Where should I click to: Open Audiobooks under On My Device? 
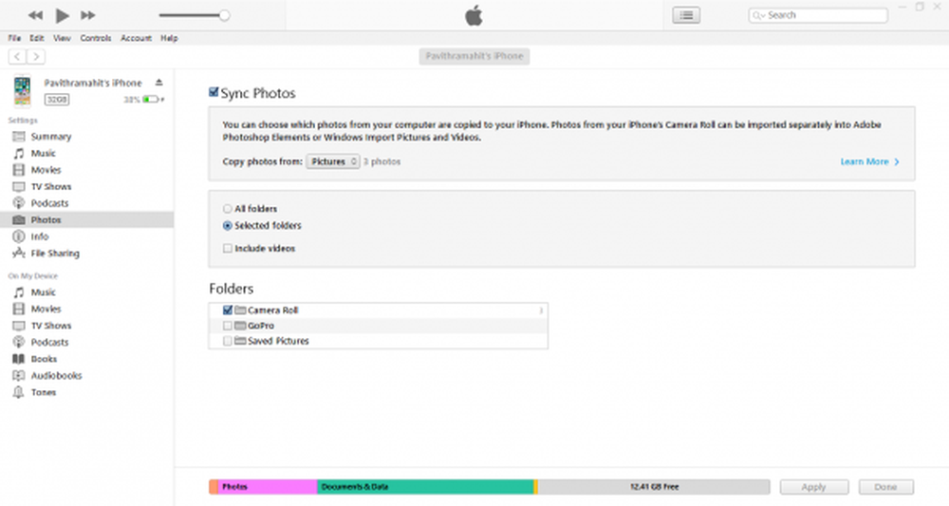tap(56, 375)
